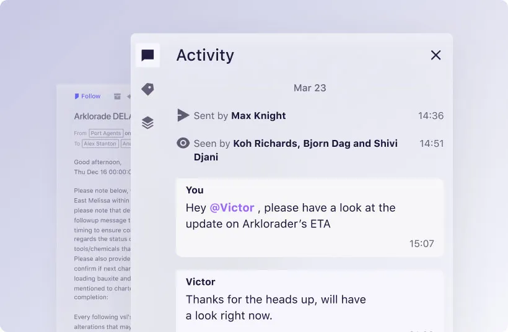Click the 14:51 timestamp
This screenshot has width=508, height=332.
(x=432, y=144)
